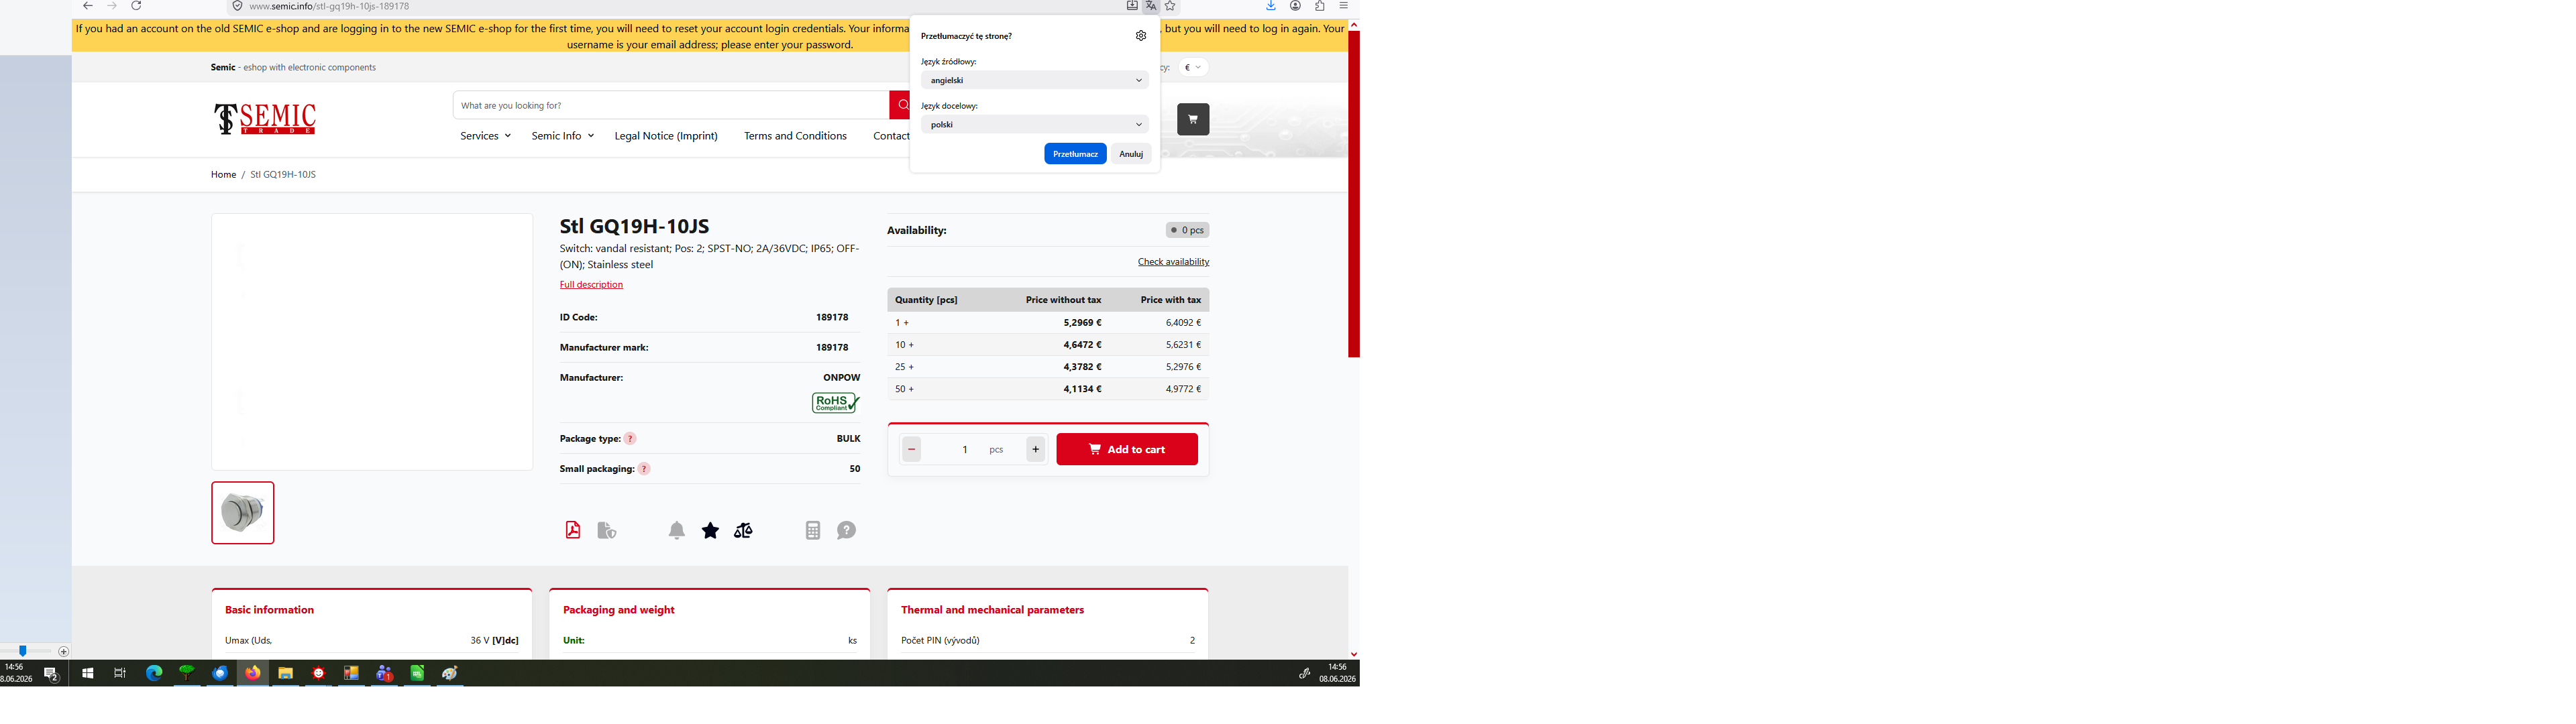Open Firefox downloads arrow icon
The image size is (2576, 724).
coord(1271,6)
